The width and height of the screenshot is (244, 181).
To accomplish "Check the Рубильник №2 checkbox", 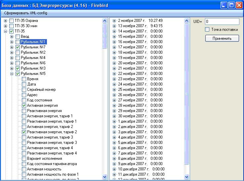I will tap(18, 52).
